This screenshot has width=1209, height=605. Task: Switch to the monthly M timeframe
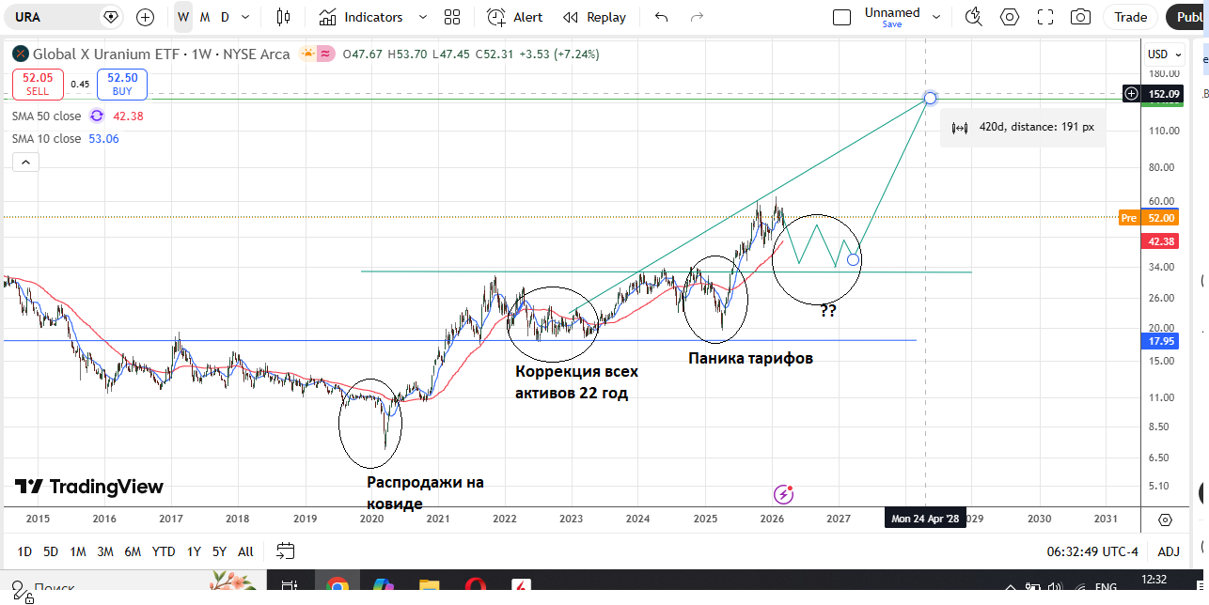(x=205, y=17)
